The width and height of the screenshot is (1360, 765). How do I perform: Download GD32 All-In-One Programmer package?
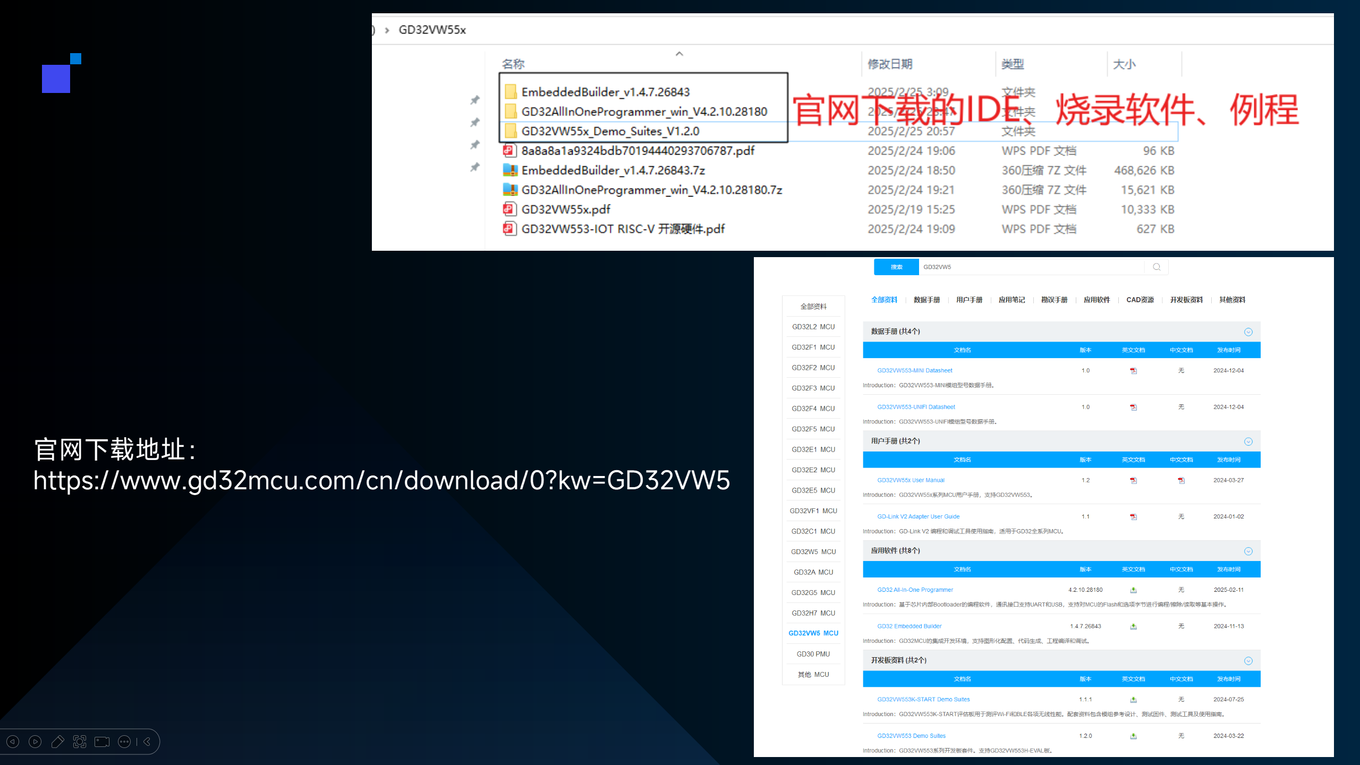coord(1133,590)
